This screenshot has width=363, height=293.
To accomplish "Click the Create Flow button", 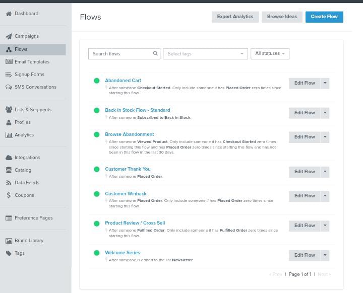I will (x=324, y=17).
